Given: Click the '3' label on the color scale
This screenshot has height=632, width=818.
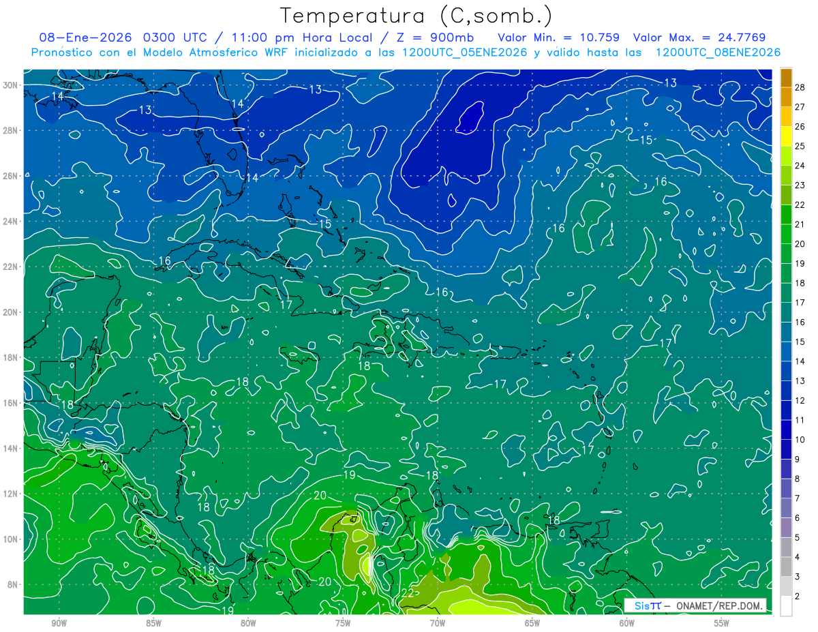Looking at the screenshot, I should tap(798, 577).
